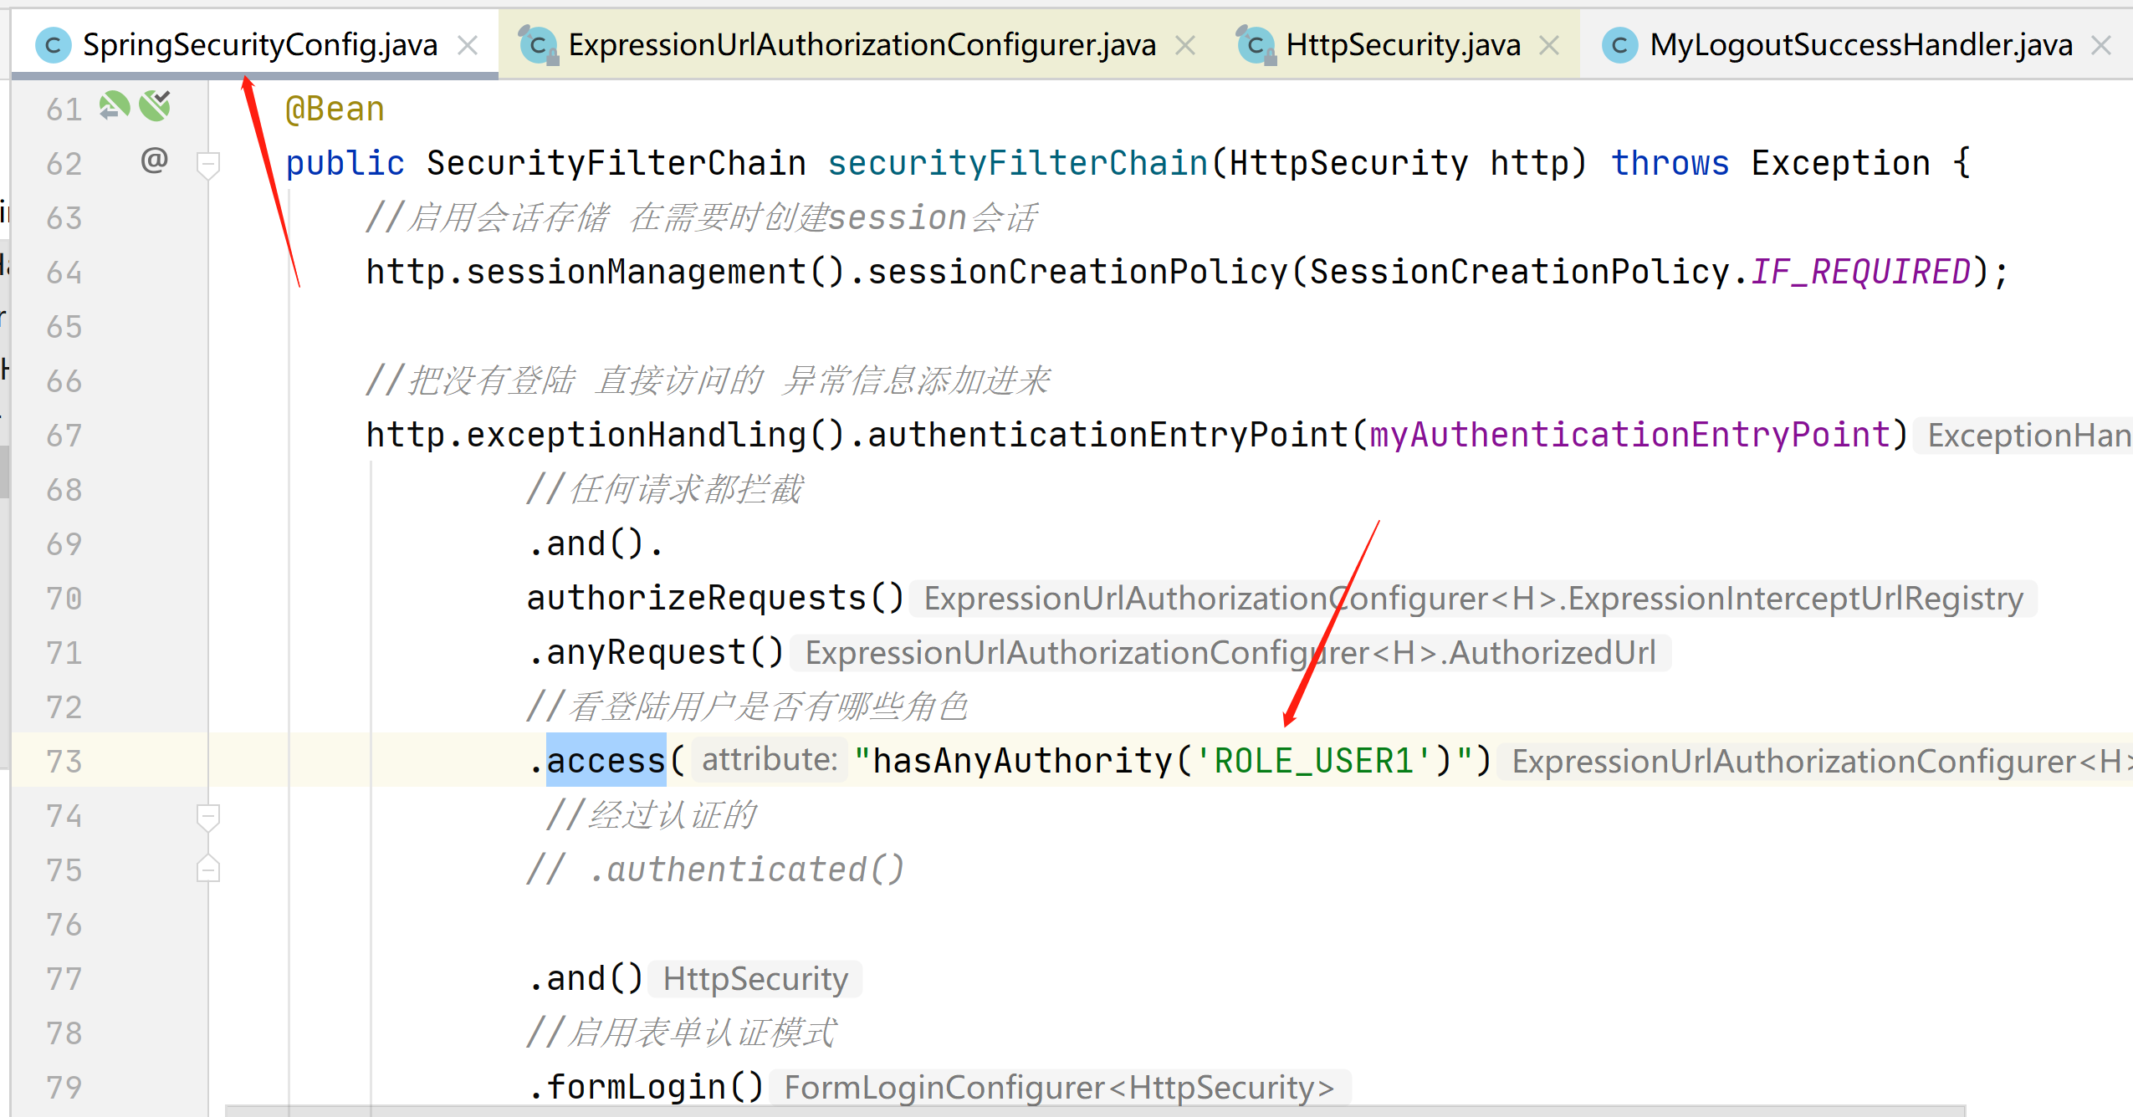The image size is (2133, 1117).
Task: Click the @ gutter icon on line 62
Action: pyautogui.click(x=155, y=161)
